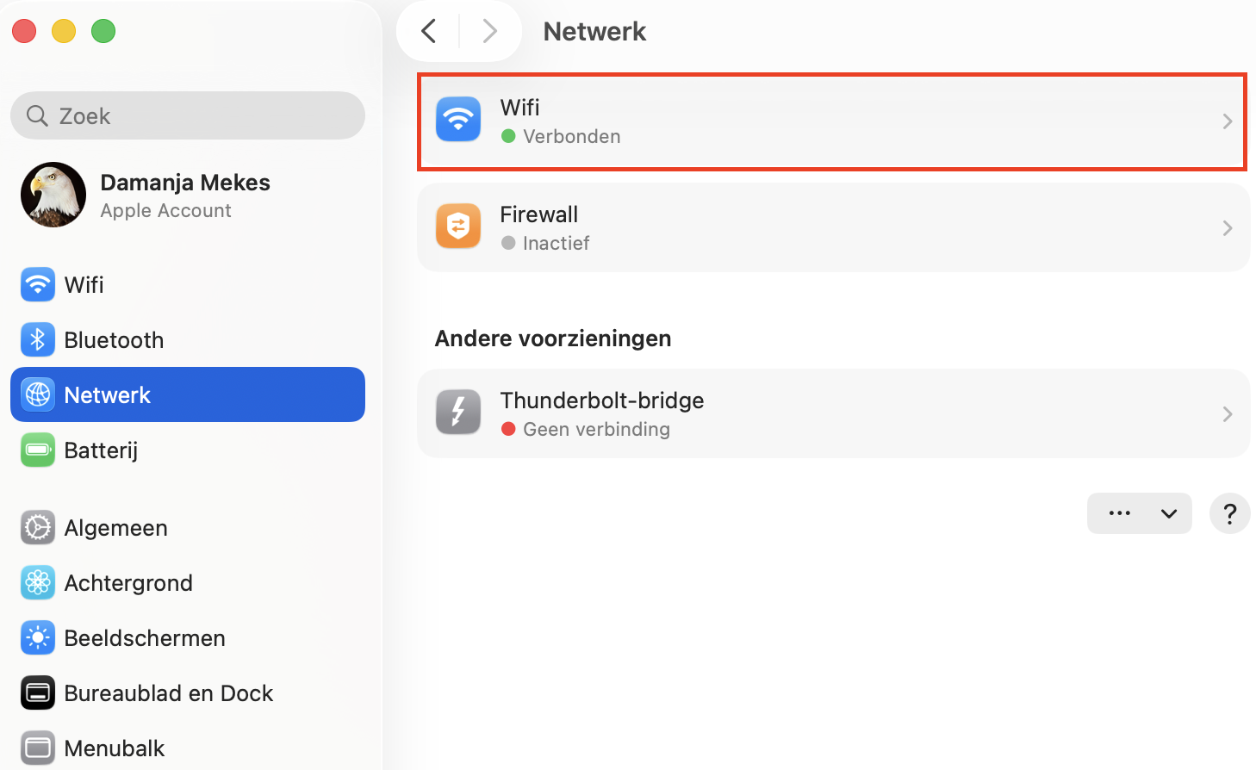The image size is (1256, 770).
Task: Click the Bureaublad en Dock icon
Action: pyautogui.click(x=37, y=692)
